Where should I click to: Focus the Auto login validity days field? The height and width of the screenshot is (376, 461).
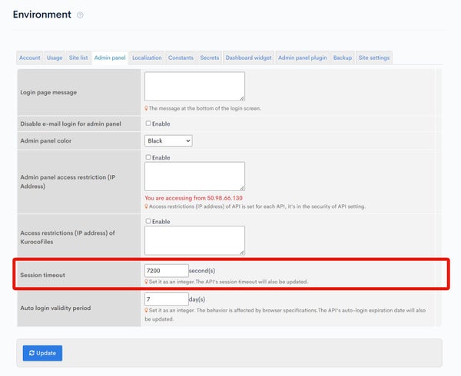[x=167, y=299]
